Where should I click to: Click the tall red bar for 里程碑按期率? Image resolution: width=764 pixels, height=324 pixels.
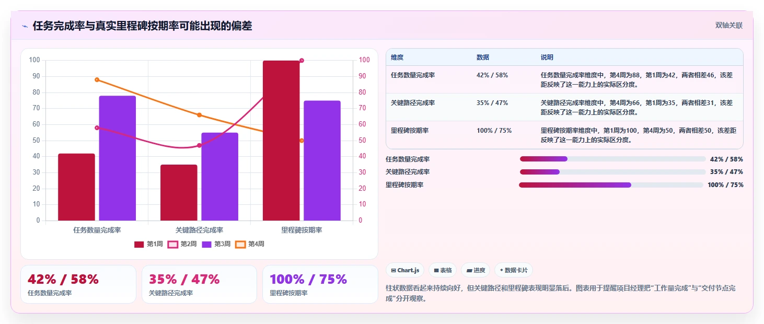click(x=281, y=141)
